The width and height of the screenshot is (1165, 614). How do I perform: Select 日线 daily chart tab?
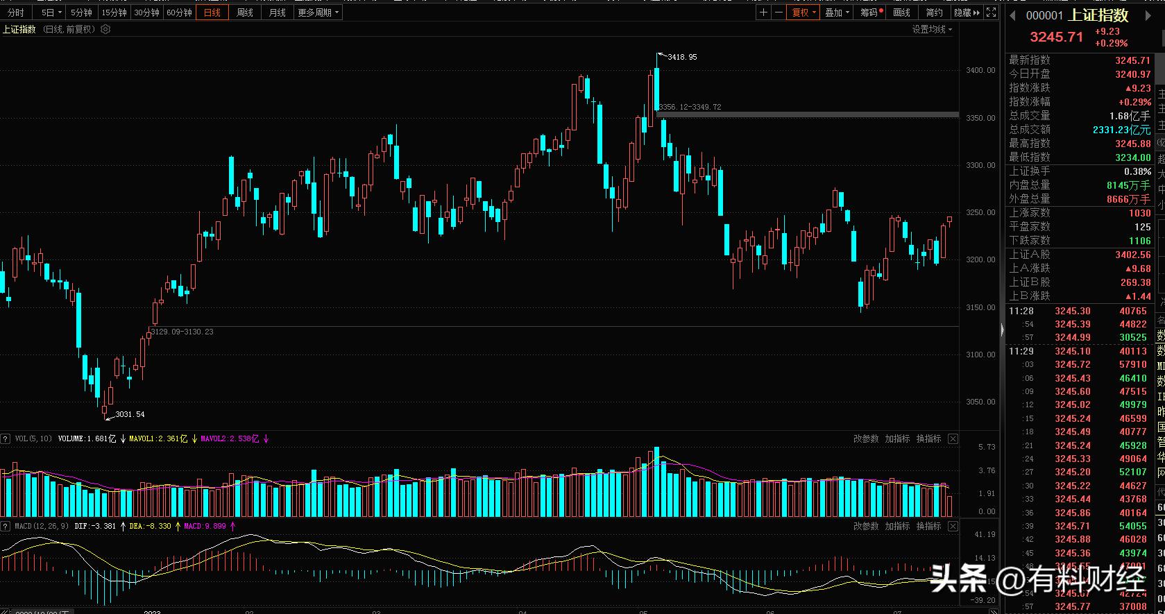tap(212, 12)
